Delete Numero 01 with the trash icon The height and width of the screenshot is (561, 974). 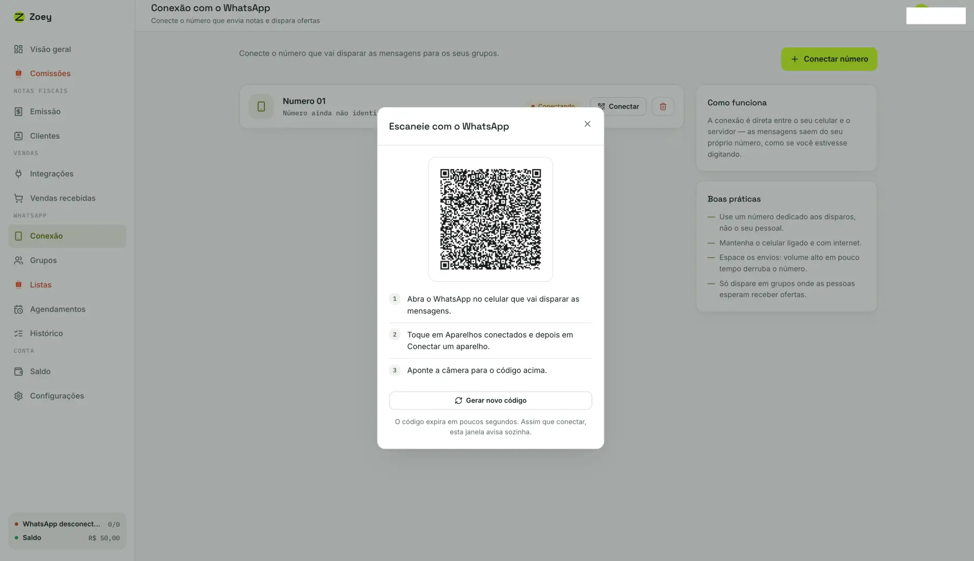(x=663, y=107)
